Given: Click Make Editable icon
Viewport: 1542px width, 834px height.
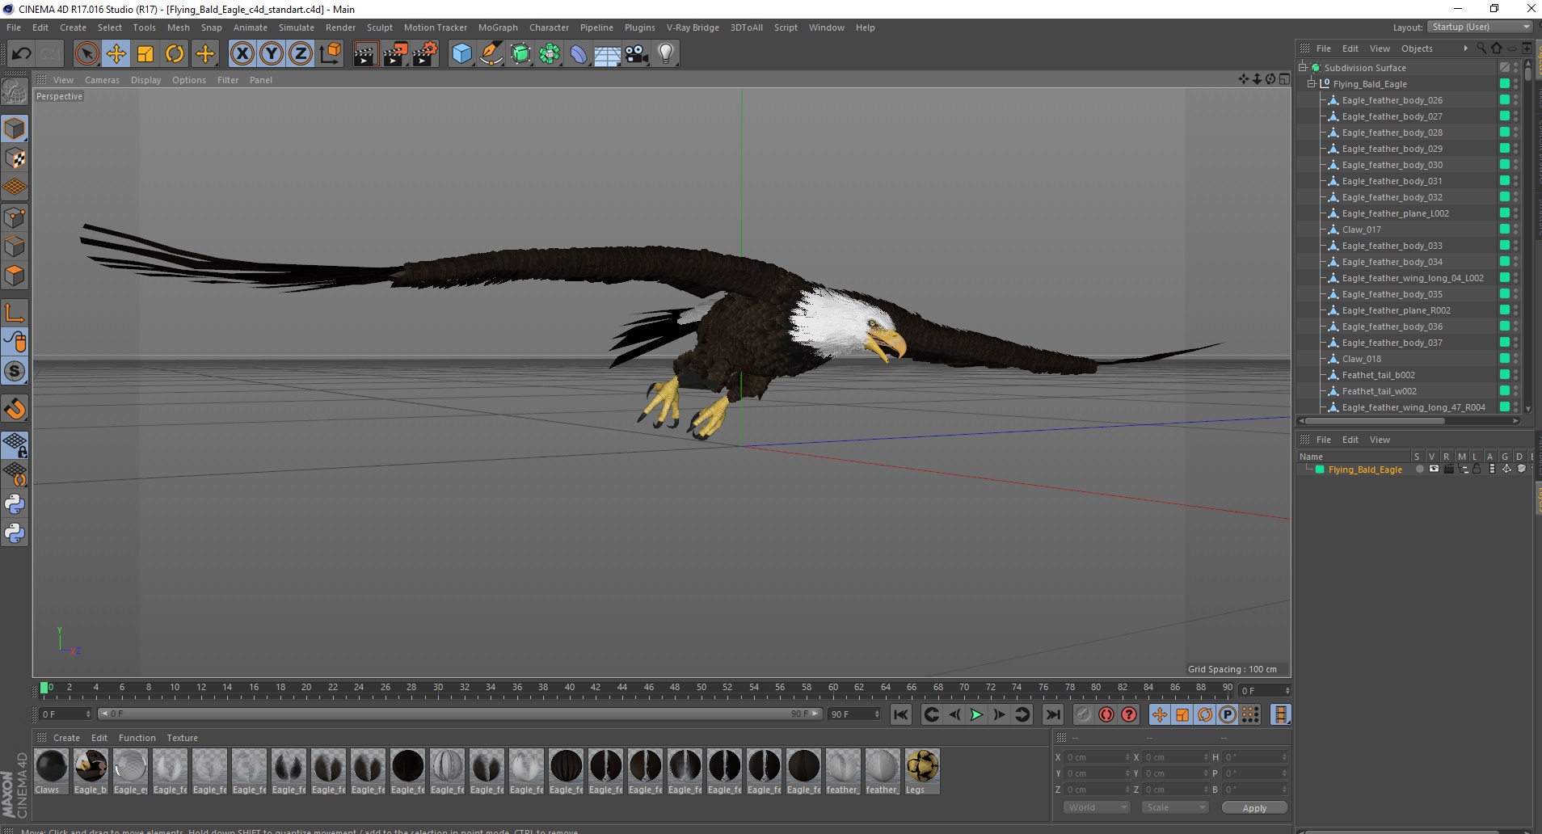Looking at the screenshot, I should pyautogui.click(x=15, y=92).
